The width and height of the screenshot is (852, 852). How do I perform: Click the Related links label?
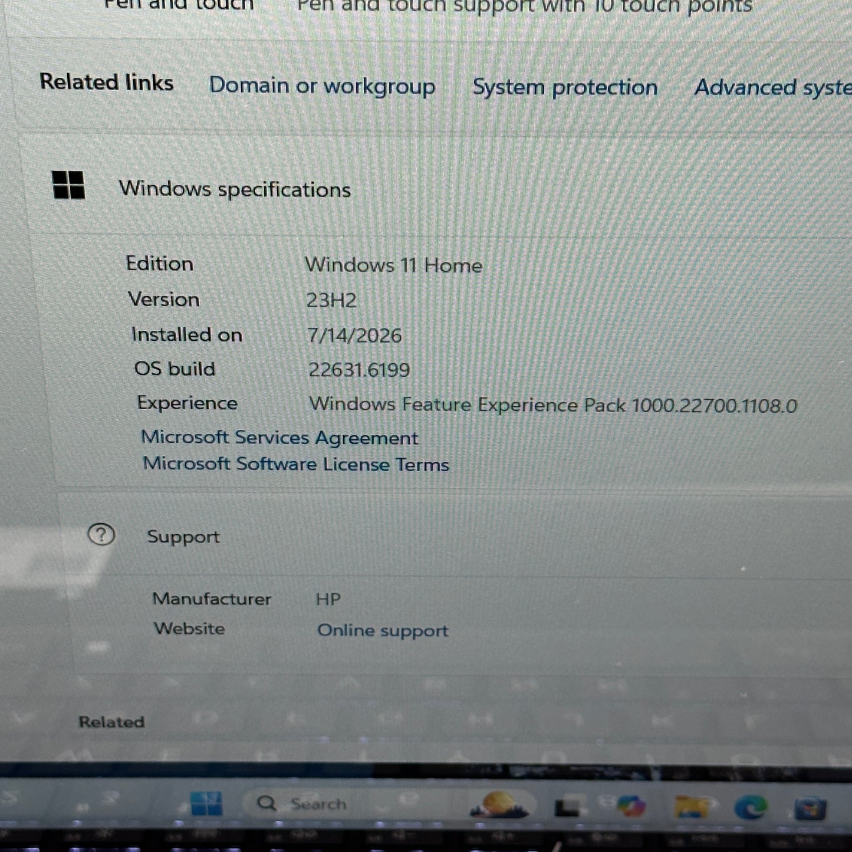tap(106, 83)
